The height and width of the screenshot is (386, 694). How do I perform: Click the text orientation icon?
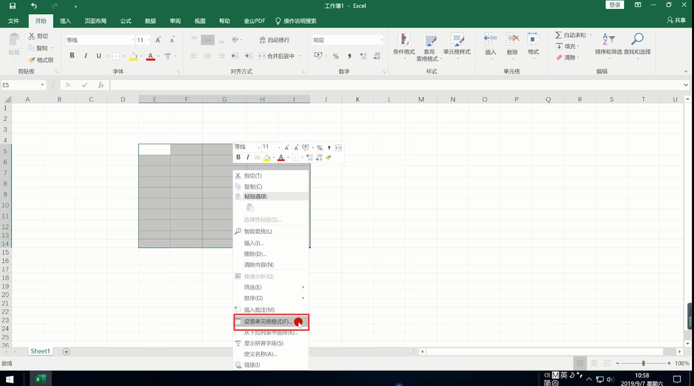[236, 40]
